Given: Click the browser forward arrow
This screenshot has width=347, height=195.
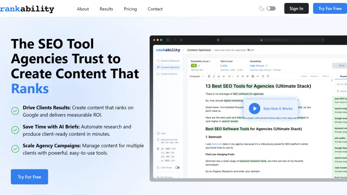Looking at the screenshot, I should pyautogui.click(x=181, y=40).
